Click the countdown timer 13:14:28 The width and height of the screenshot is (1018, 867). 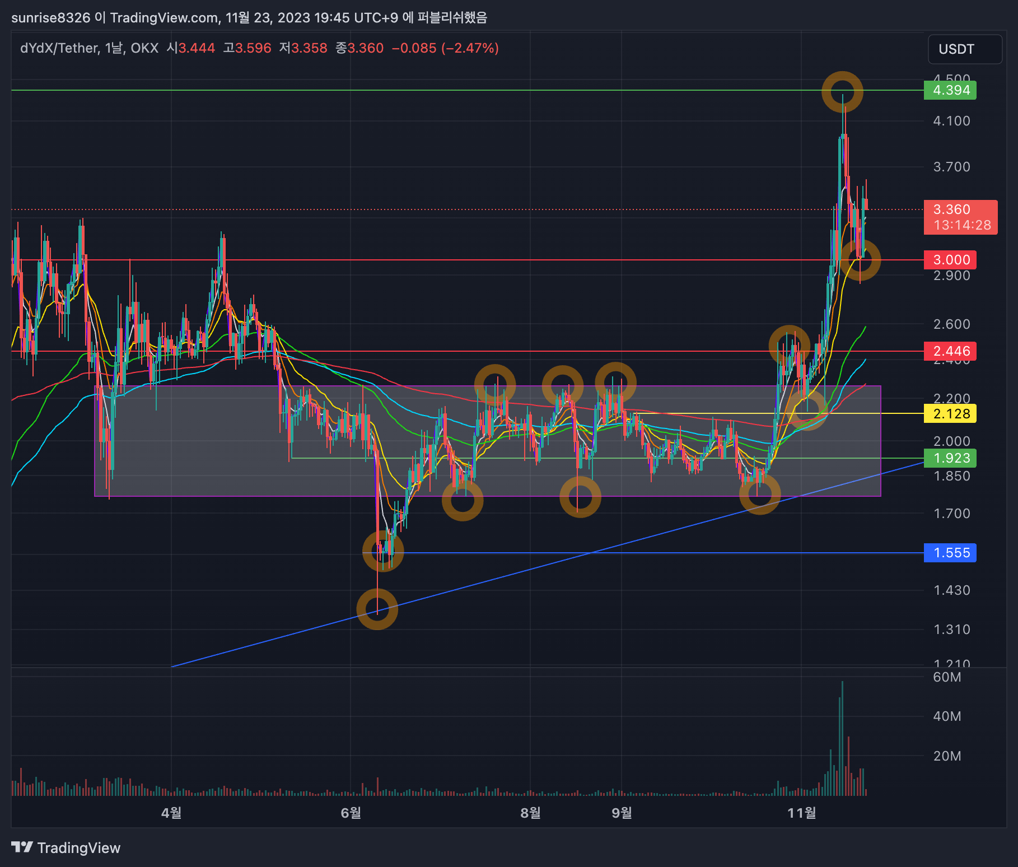(x=962, y=225)
